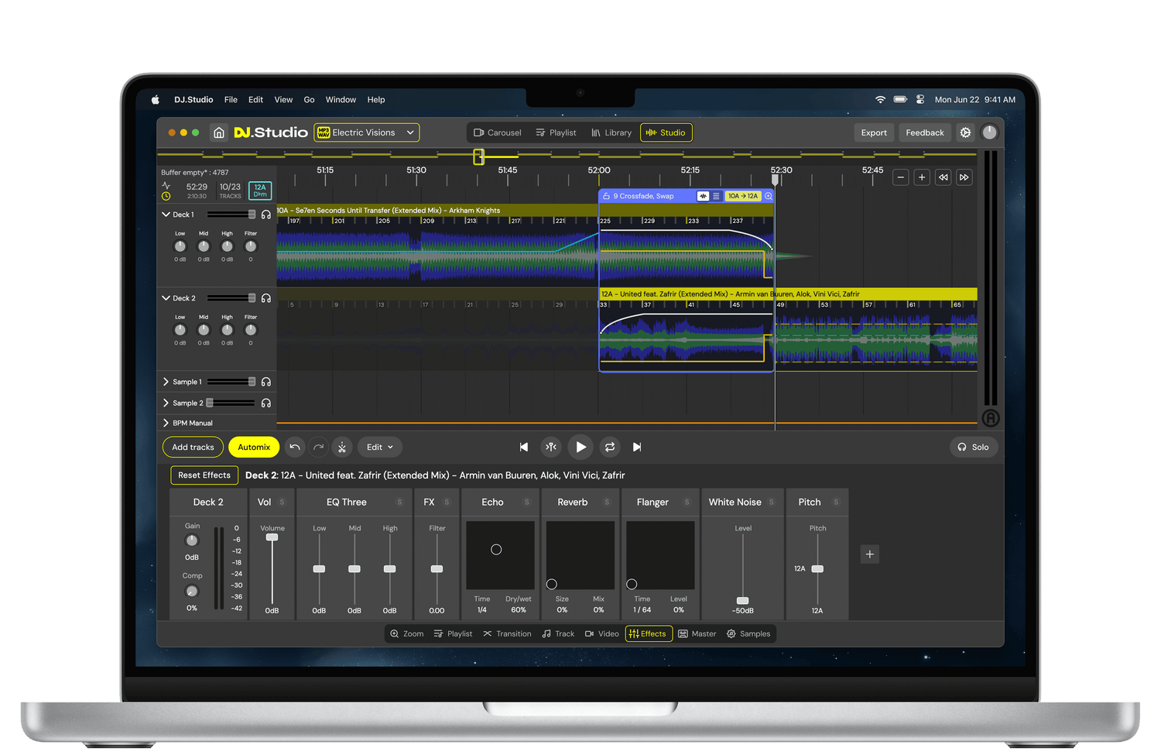Click the White Noise level slider handle
Viewport: 1161px width, 755px height.
[743, 600]
